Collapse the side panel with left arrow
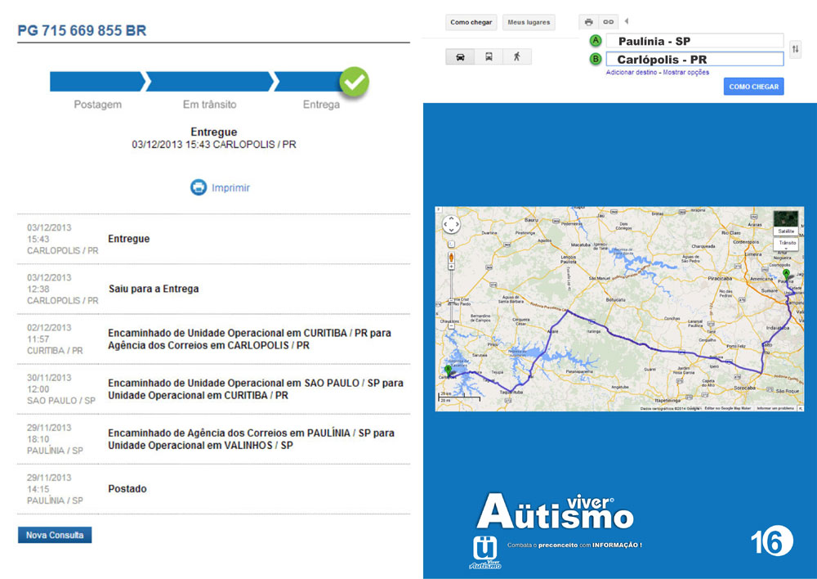Screen dimensions: 817x579 coord(627,21)
